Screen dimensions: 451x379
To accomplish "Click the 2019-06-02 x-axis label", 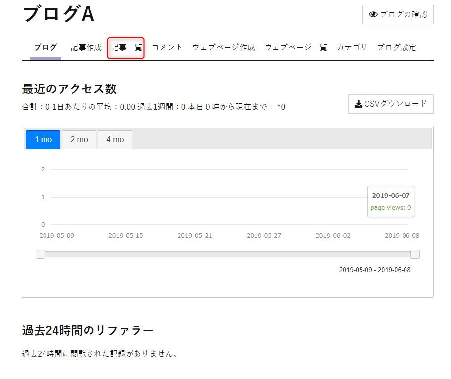I will click(333, 236).
